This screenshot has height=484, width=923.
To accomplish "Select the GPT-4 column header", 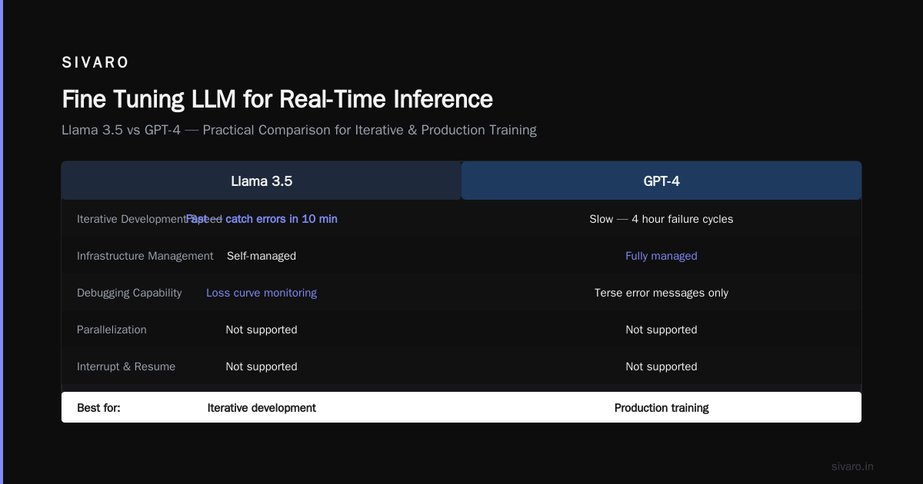I will [661, 181].
